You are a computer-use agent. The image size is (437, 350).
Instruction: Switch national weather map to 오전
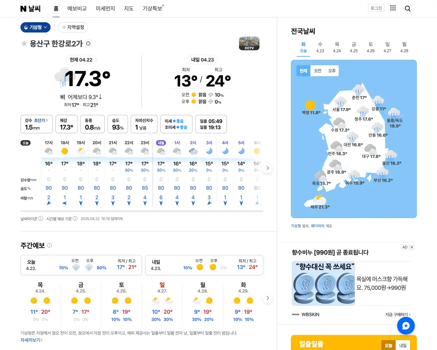[x=318, y=71]
